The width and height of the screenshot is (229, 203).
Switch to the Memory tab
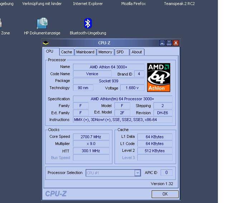coord(105,52)
